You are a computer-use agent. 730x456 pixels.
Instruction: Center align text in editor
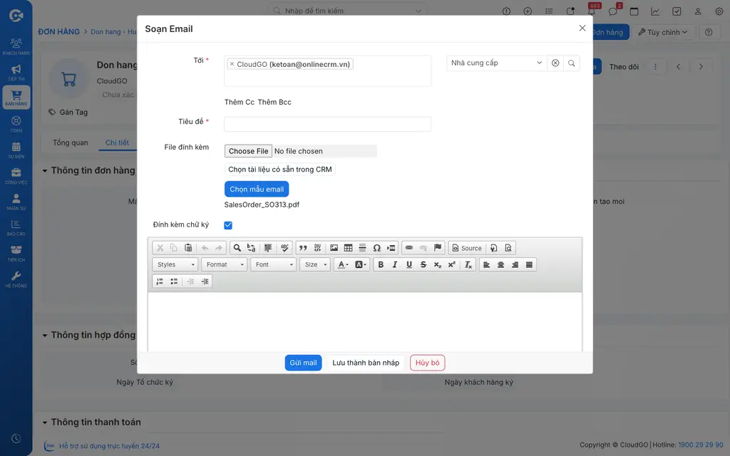(501, 265)
